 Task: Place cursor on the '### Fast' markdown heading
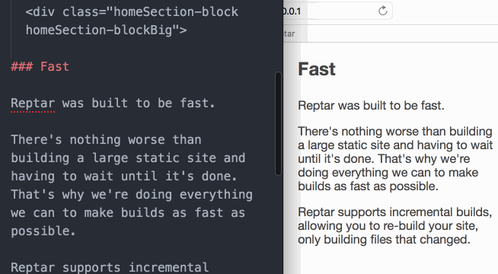pyautogui.click(x=40, y=67)
